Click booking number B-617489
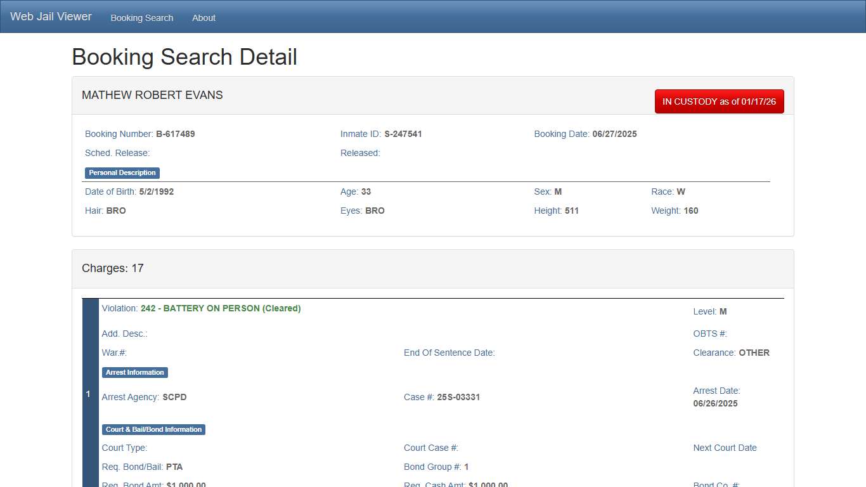 click(175, 134)
